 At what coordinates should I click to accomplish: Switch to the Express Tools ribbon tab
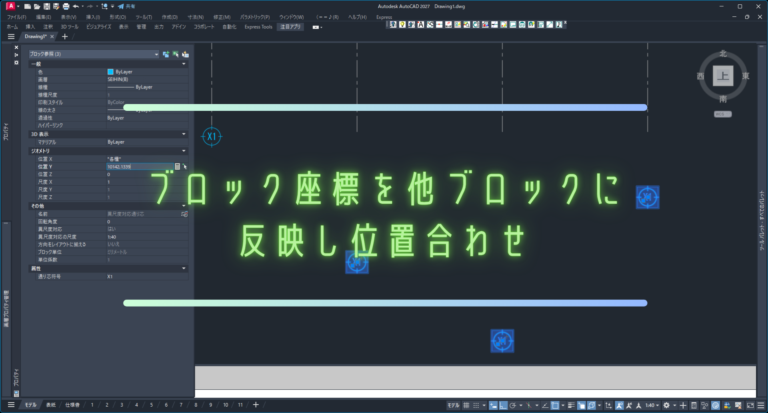[258, 27]
